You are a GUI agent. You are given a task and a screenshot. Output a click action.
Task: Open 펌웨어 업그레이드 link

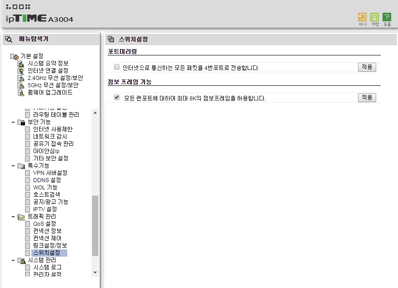(x=50, y=93)
